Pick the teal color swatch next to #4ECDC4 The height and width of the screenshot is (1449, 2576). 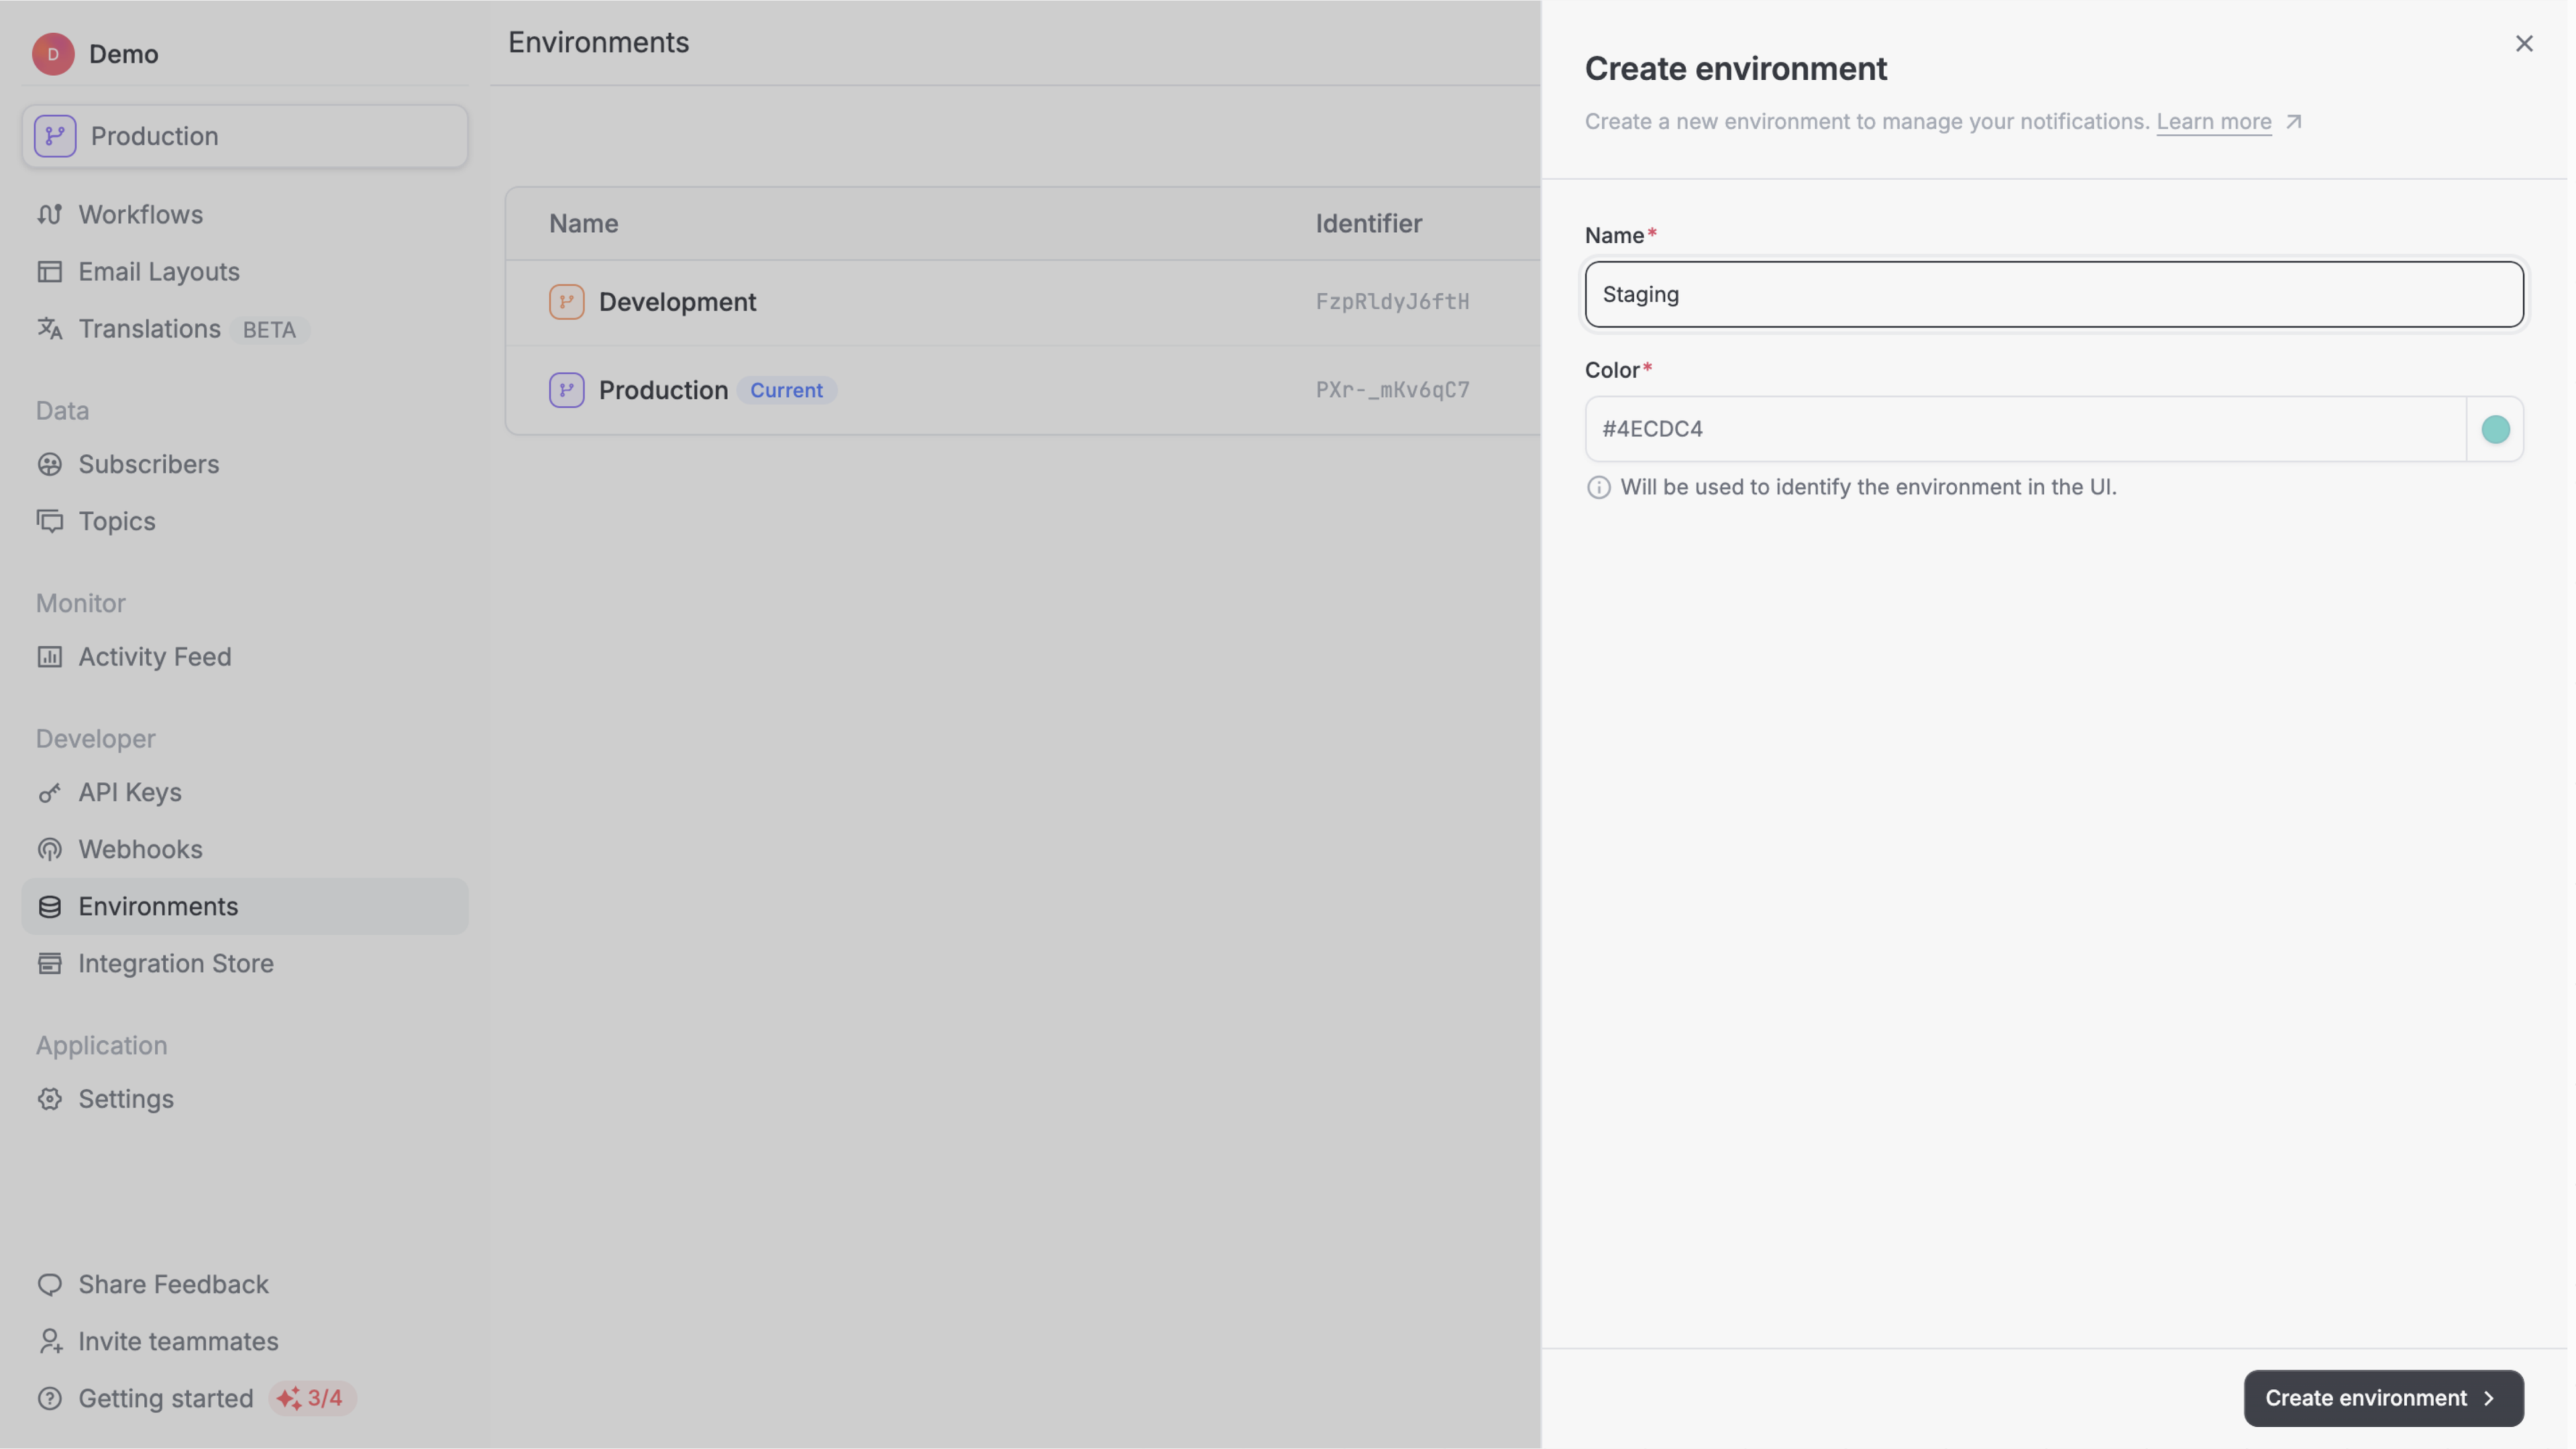[x=2496, y=428]
